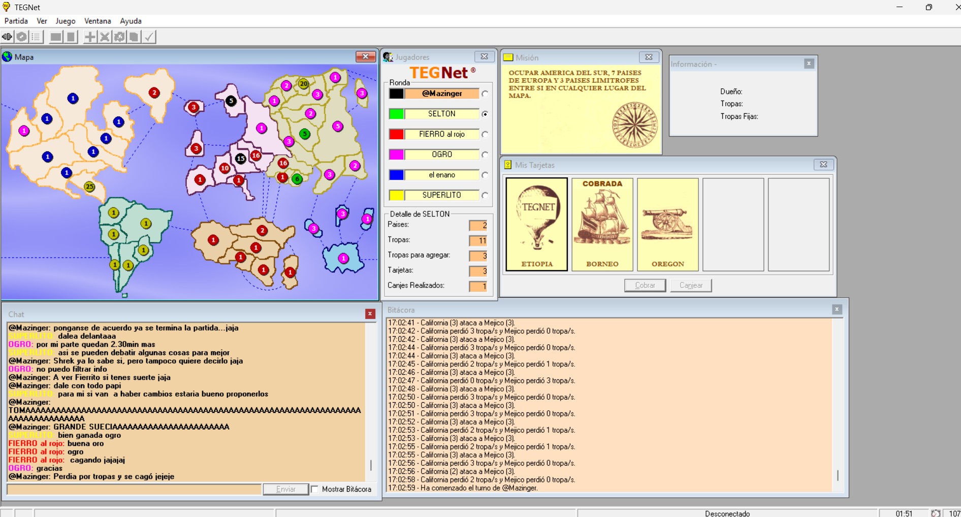Viewport: 961px width, 517px height.
Task: Click the Bitácora log vertical scrollbar
Action: (838, 475)
